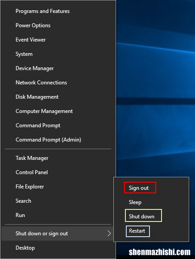Open Programs and Features

pyautogui.click(x=58, y=11)
